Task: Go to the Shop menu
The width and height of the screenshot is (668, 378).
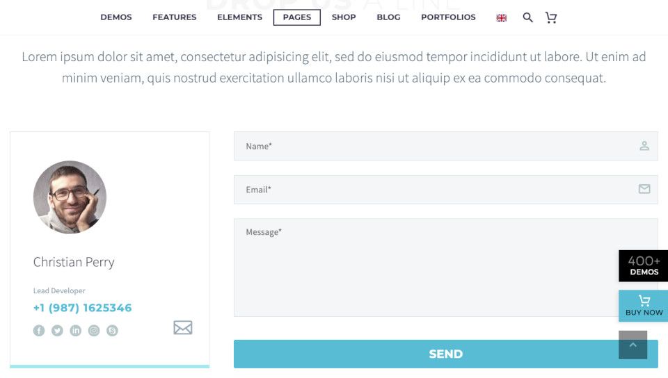Action: [x=344, y=17]
